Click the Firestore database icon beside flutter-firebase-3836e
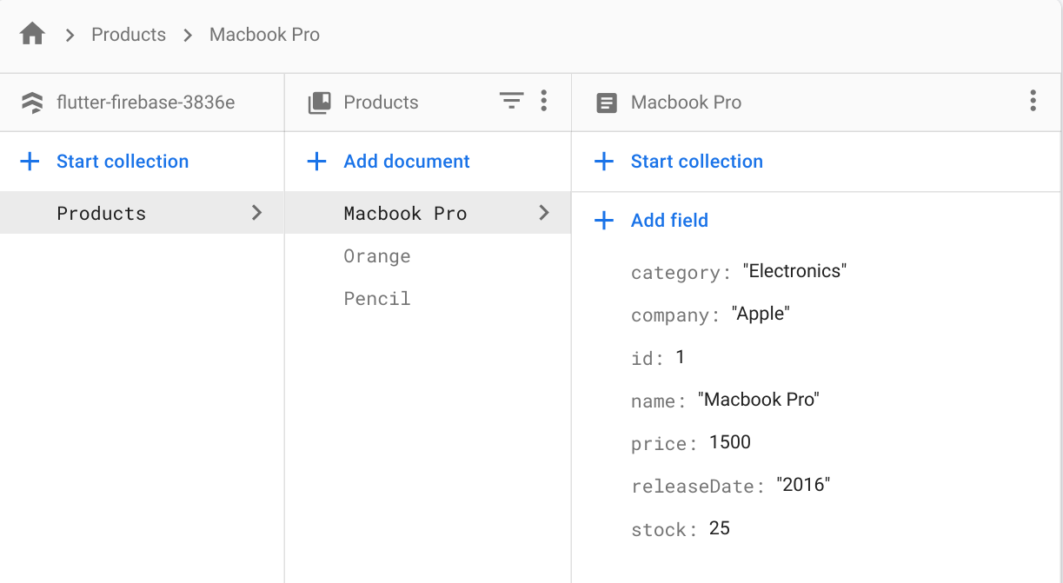Screen dimensions: 1063x583 tap(32, 103)
